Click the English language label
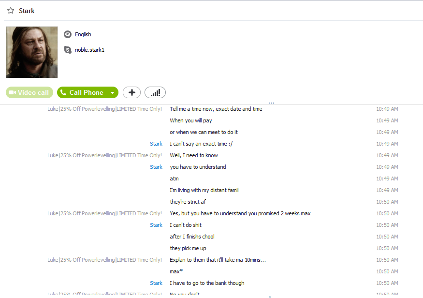This screenshot has height=298, width=423. pyautogui.click(x=83, y=34)
